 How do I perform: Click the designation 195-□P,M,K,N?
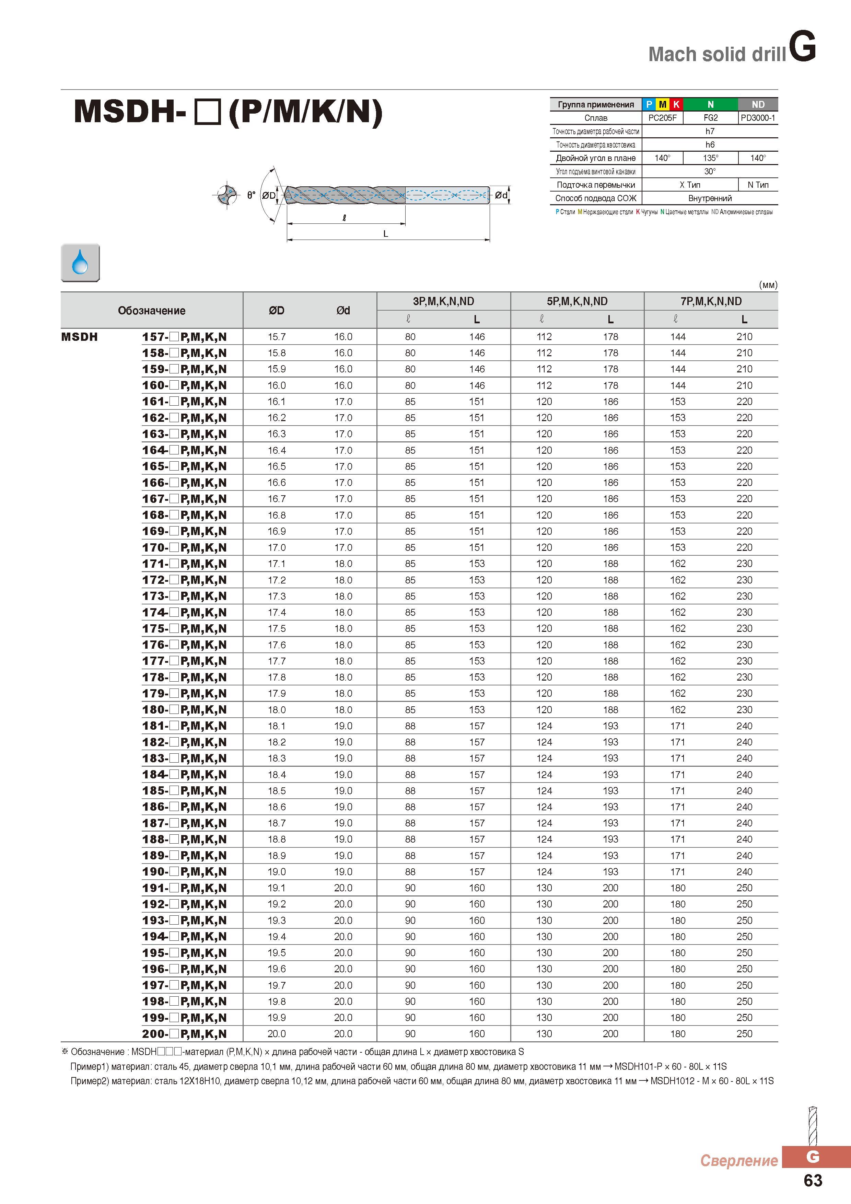click(x=185, y=953)
